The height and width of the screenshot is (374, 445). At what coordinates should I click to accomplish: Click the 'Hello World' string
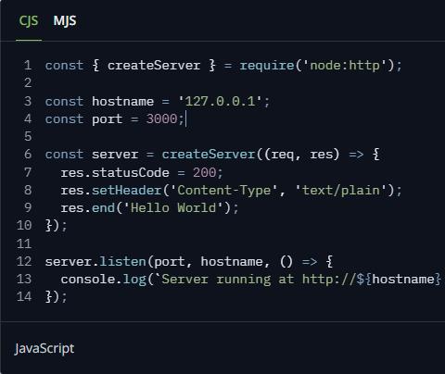point(173,207)
